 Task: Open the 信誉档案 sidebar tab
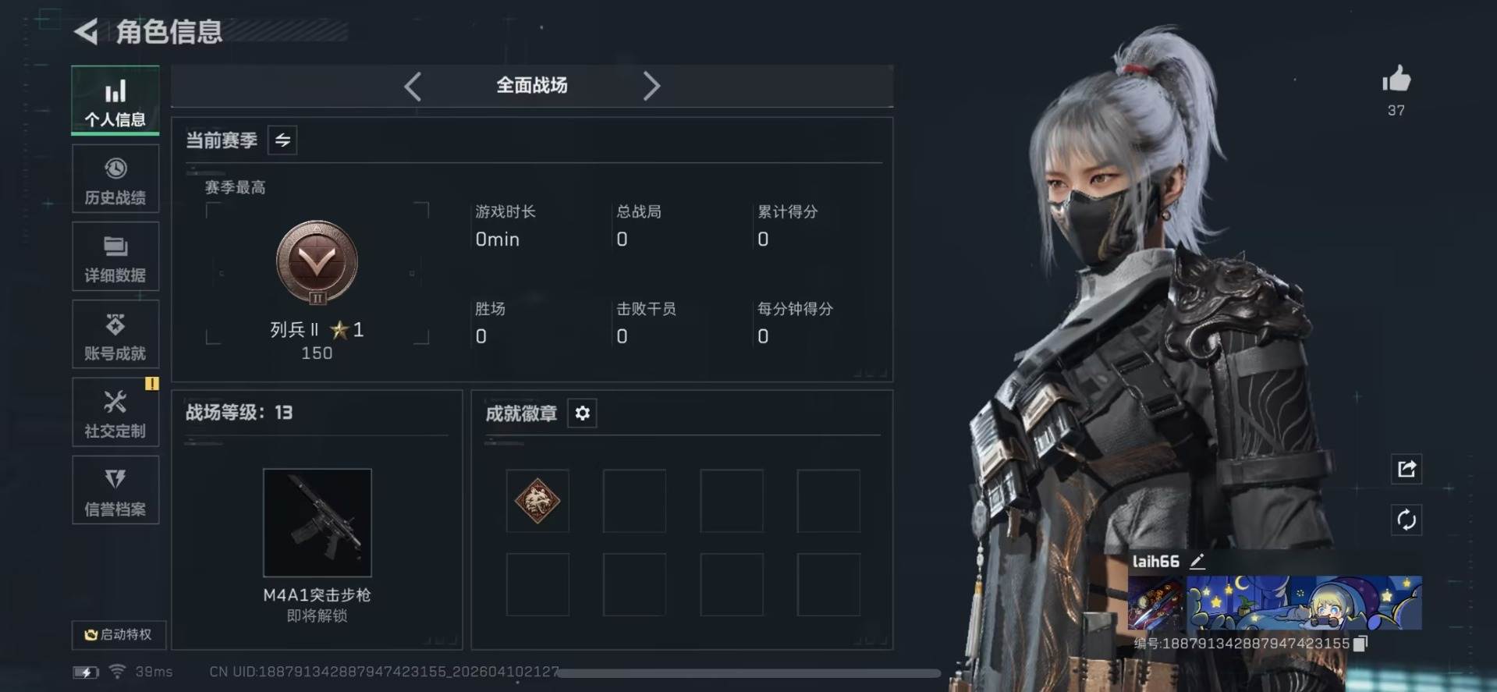tap(115, 491)
